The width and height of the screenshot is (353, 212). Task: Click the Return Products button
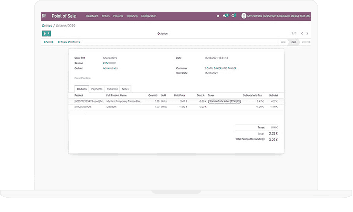[x=69, y=42]
